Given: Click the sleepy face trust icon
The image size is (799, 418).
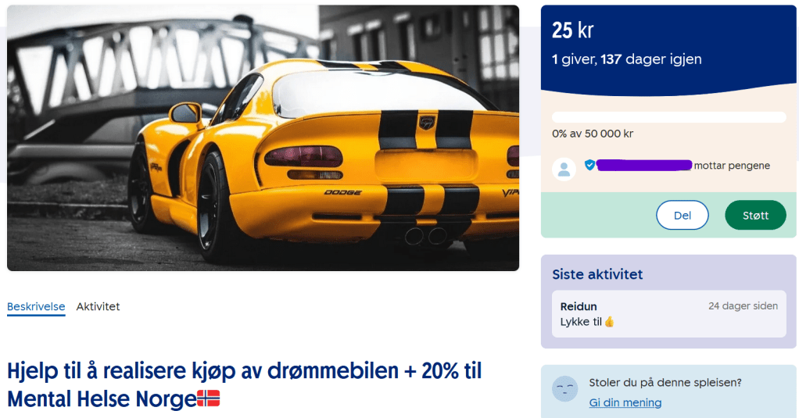Looking at the screenshot, I should click(x=565, y=389).
